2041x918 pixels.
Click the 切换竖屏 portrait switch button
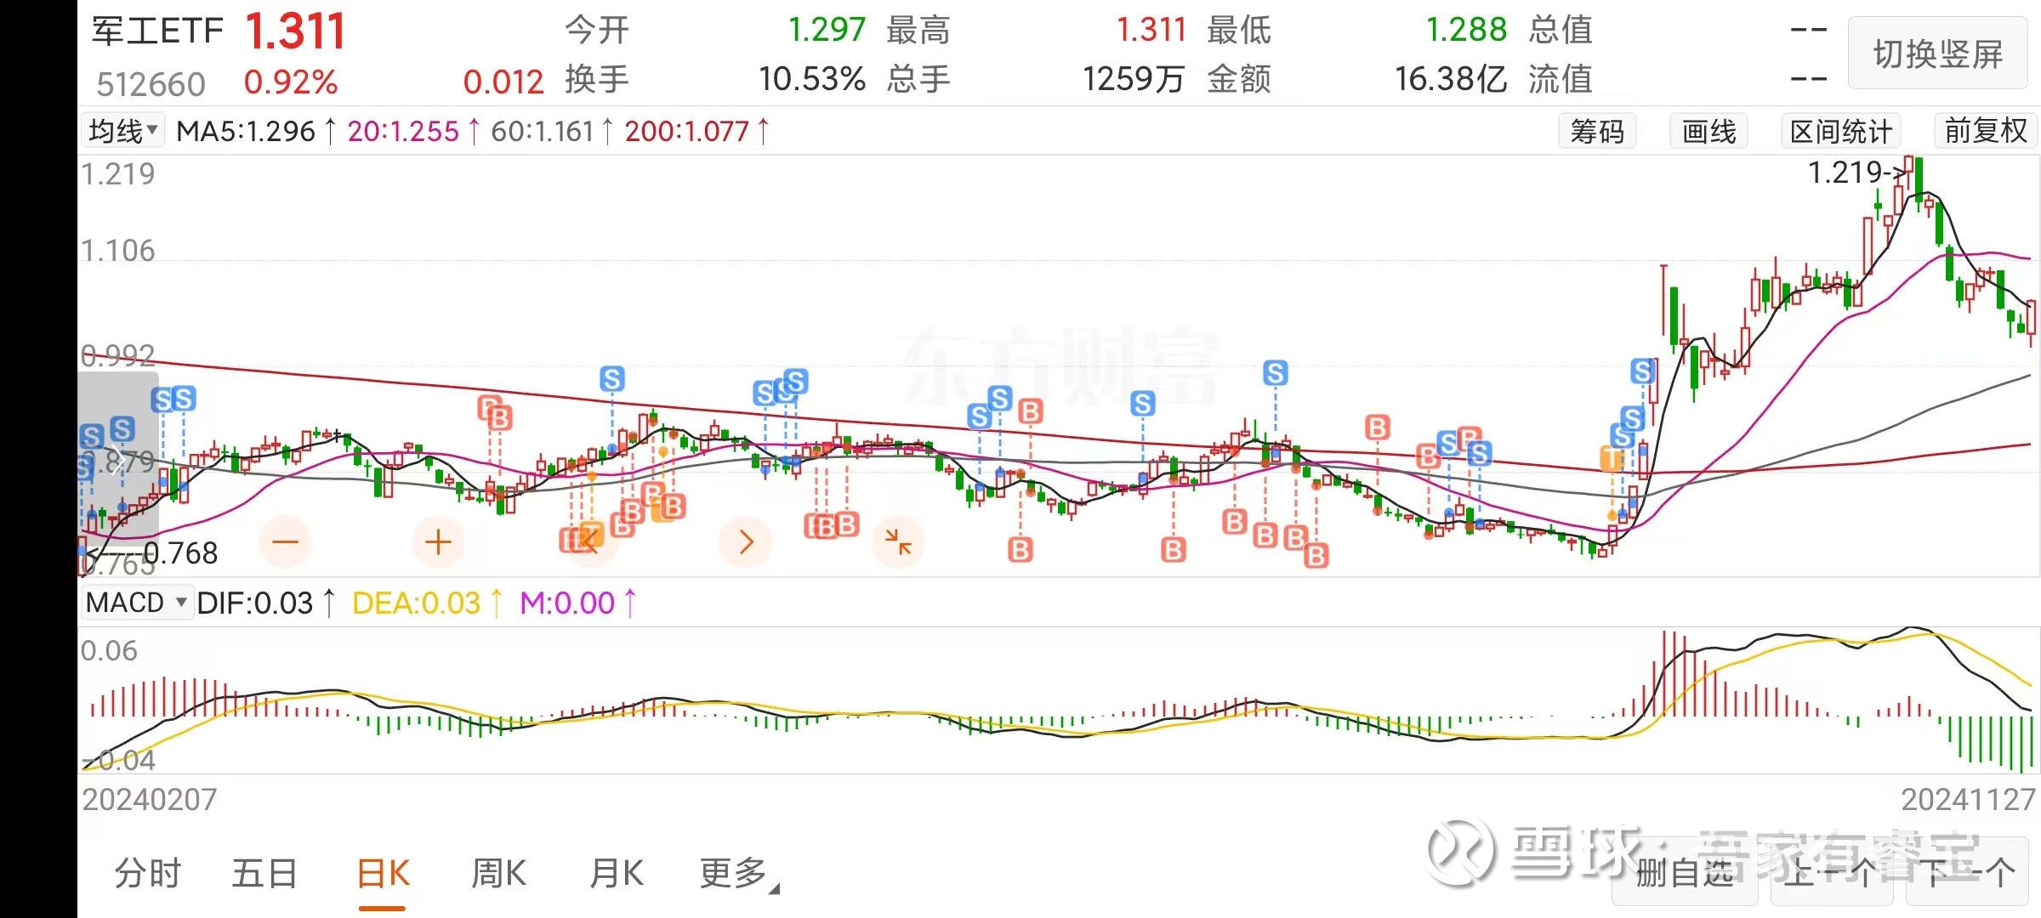(x=1937, y=54)
